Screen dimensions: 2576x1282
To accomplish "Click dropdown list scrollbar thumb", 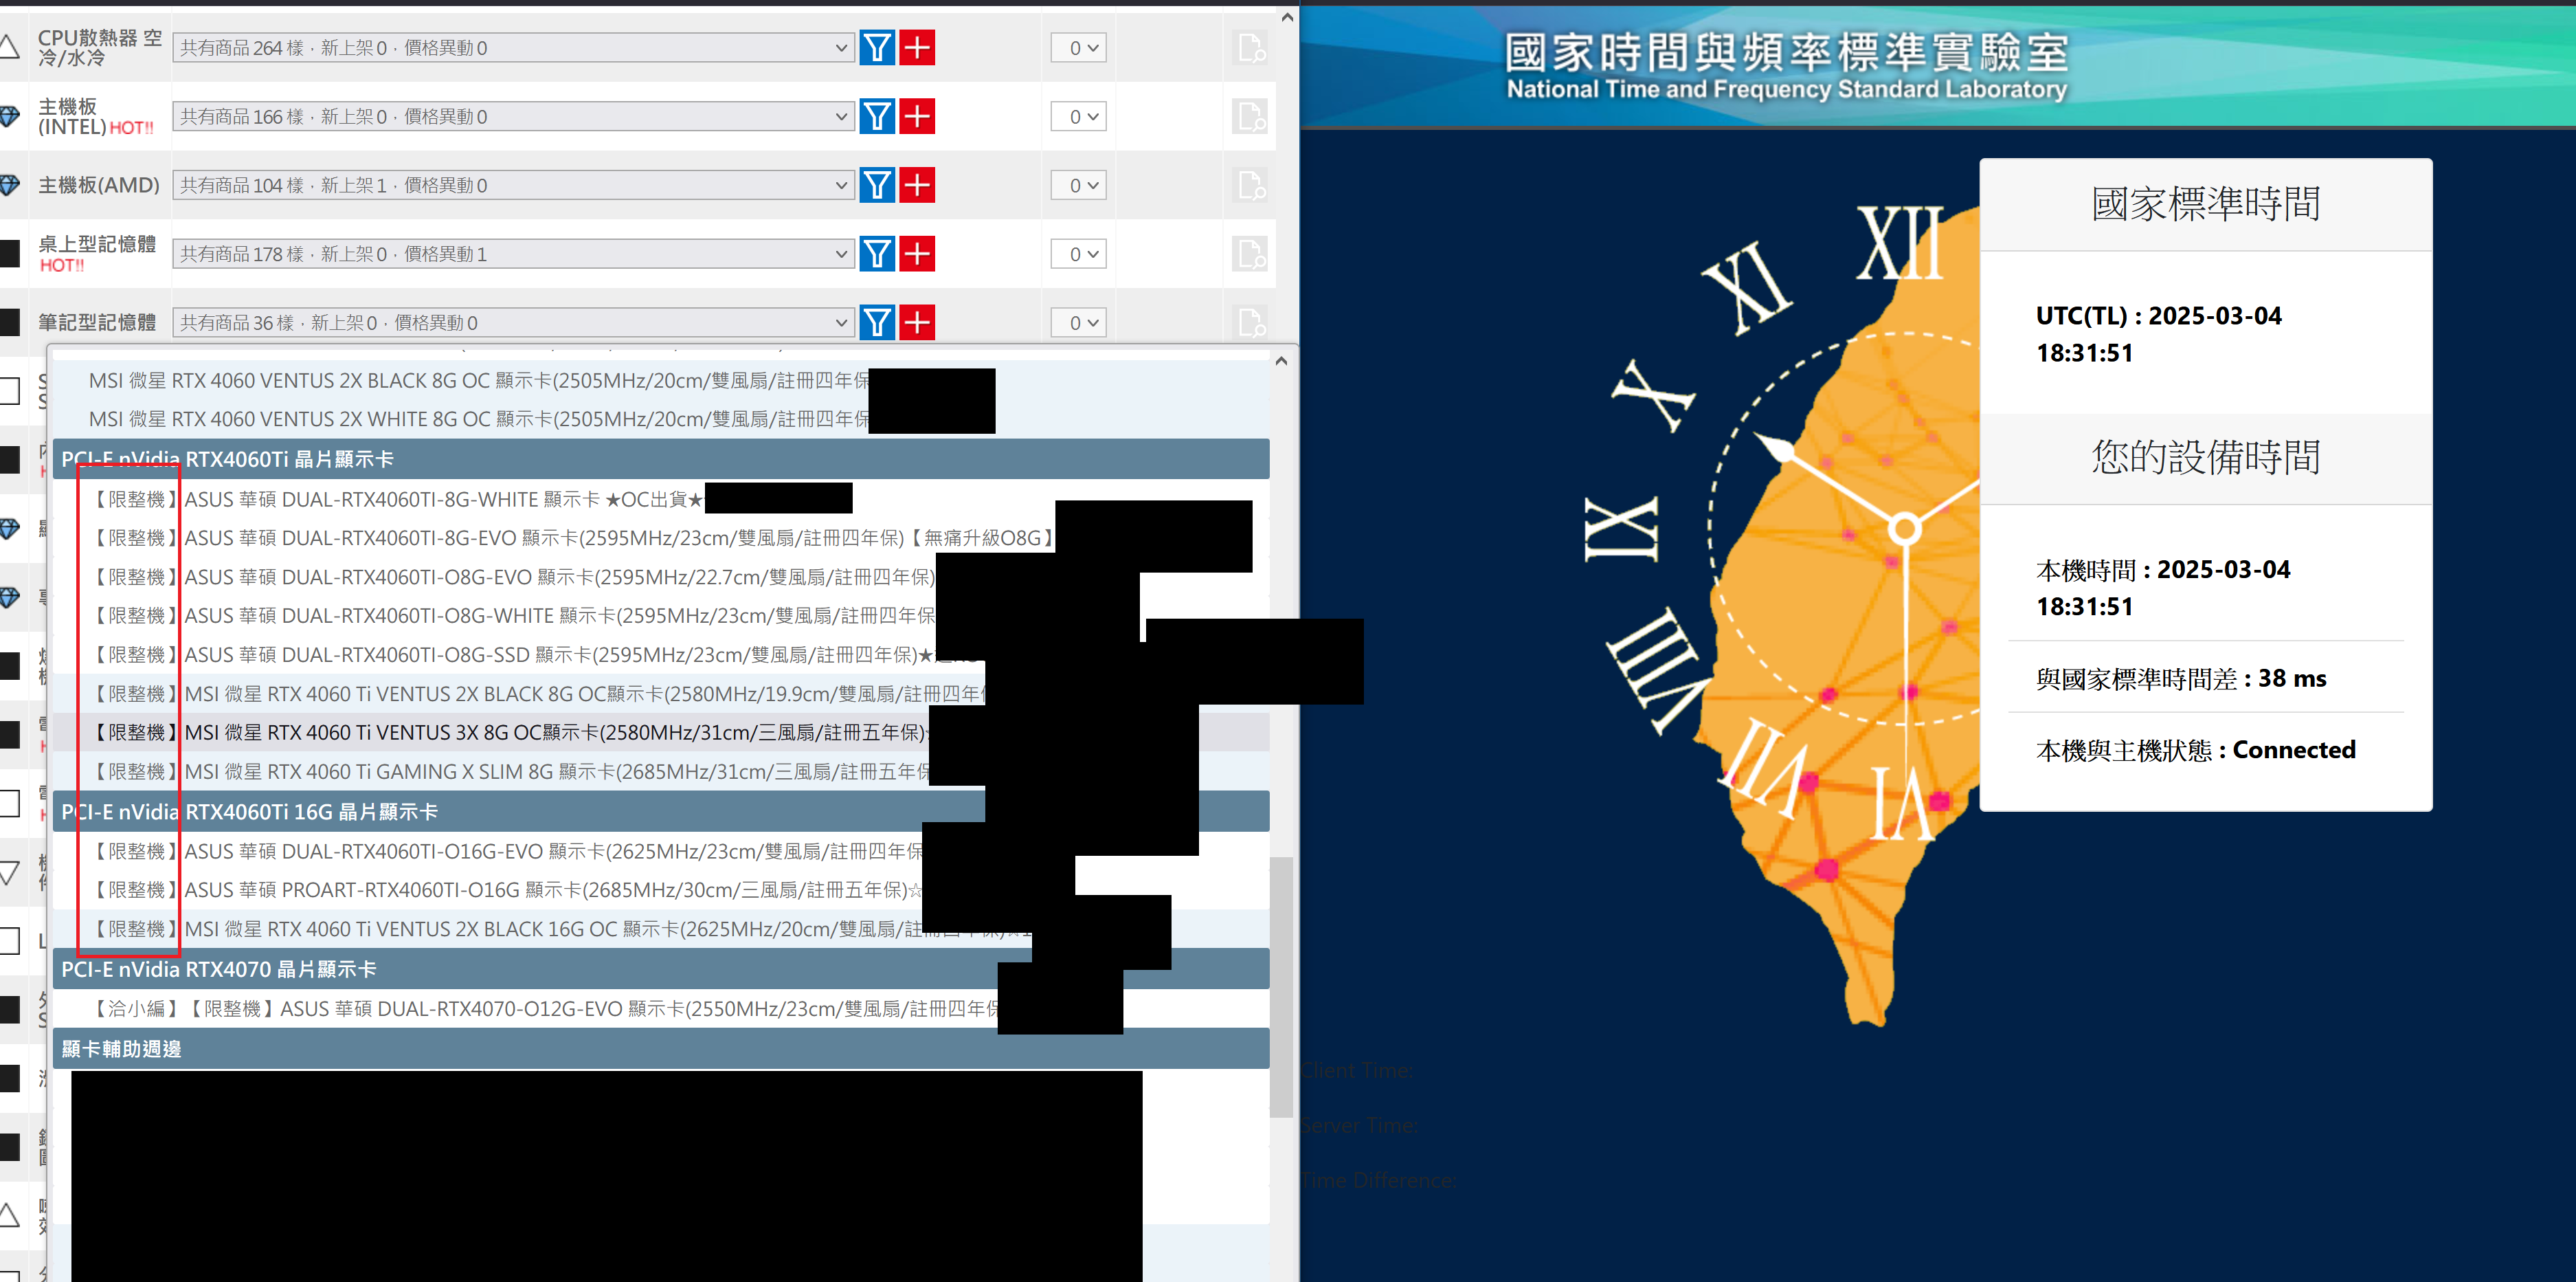I will pos(1281,986).
